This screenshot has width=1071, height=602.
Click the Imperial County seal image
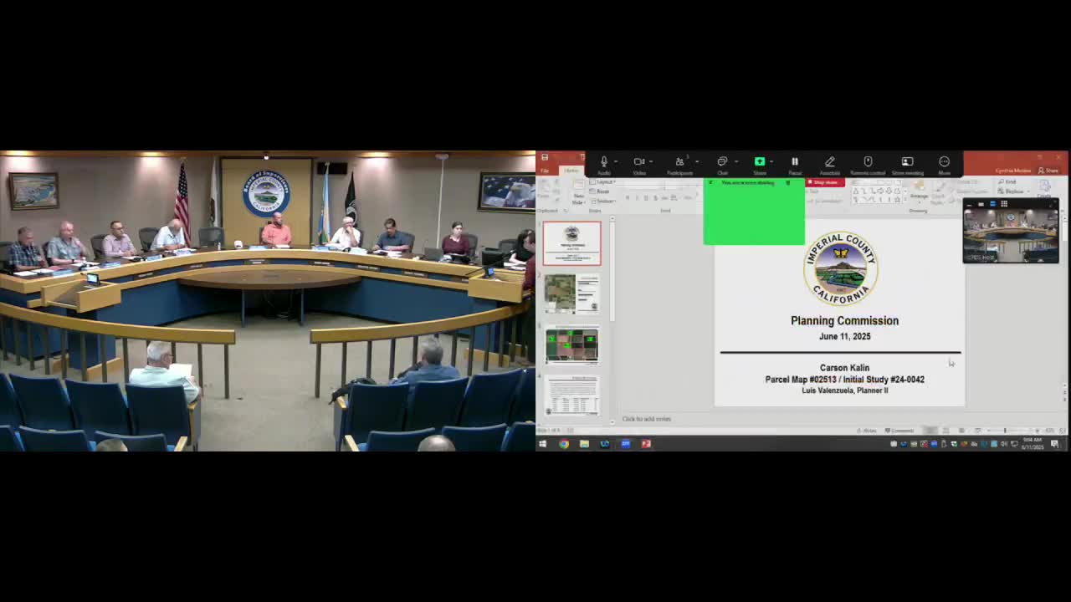(x=841, y=268)
